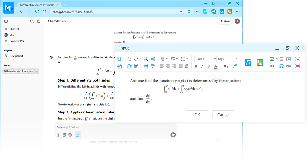Click the Paste as text icon
Screen dimensions: 308x167
[x=136, y=66]
